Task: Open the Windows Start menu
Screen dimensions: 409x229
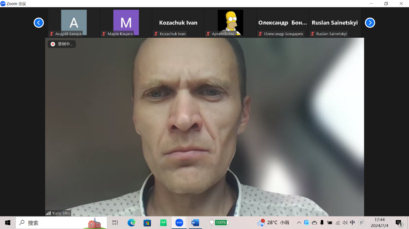Action: (8, 223)
